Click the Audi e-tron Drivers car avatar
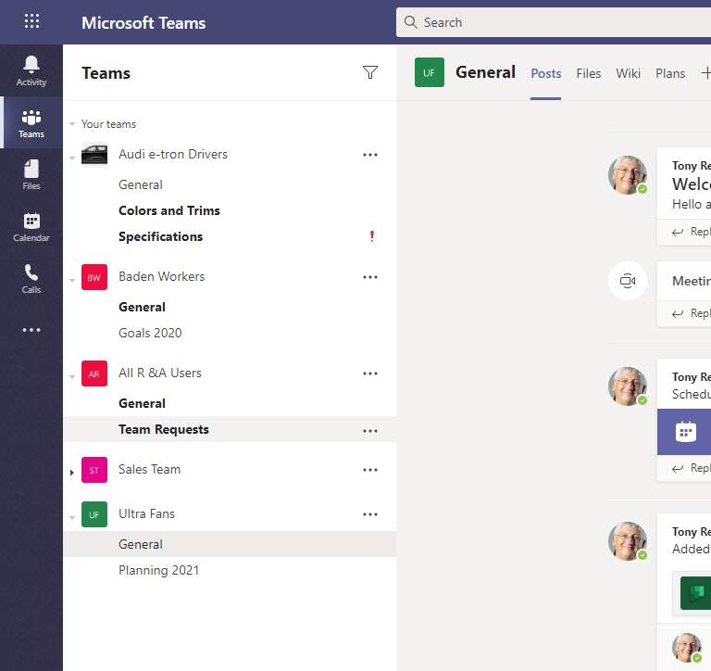Viewport: 711px width, 671px height. click(x=94, y=155)
